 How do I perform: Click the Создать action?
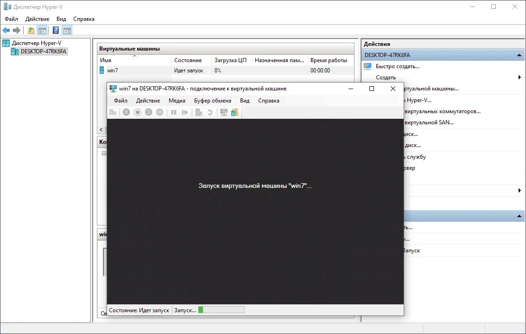click(x=386, y=77)
